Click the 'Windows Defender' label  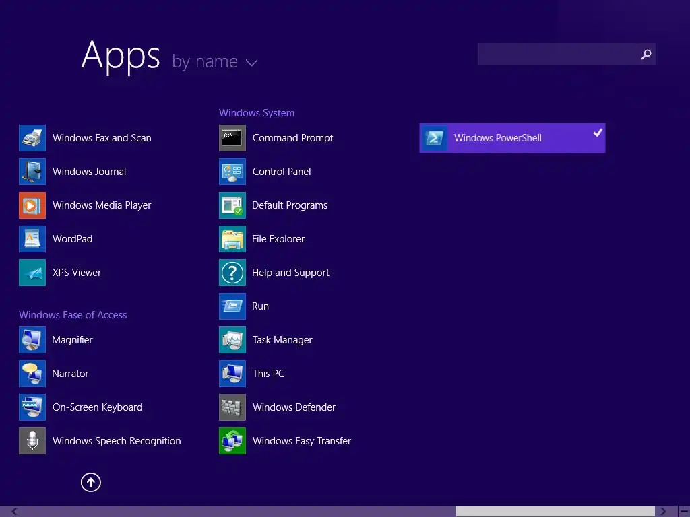point(294,407)
